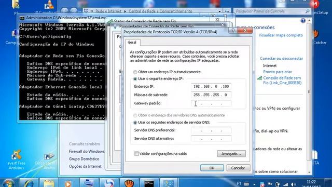This screenshot has height=187, width=332.
Task: Open Opções da Internet link
Action: 85,166
